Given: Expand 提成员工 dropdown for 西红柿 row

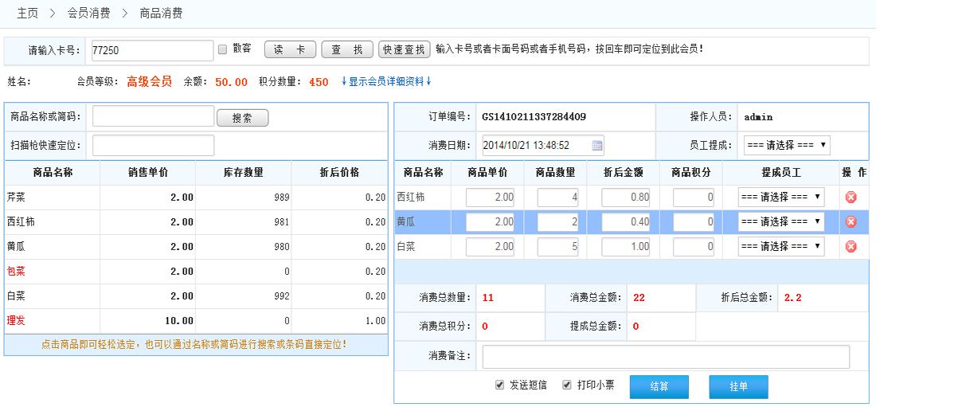Looking at the screenshot, I should point(780,198).
